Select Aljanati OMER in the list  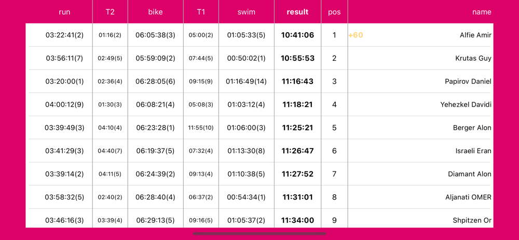(x=468, y=197)
